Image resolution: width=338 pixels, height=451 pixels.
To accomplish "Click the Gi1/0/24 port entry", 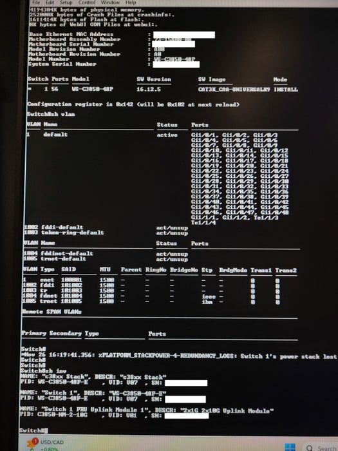I will click(274, 171).
